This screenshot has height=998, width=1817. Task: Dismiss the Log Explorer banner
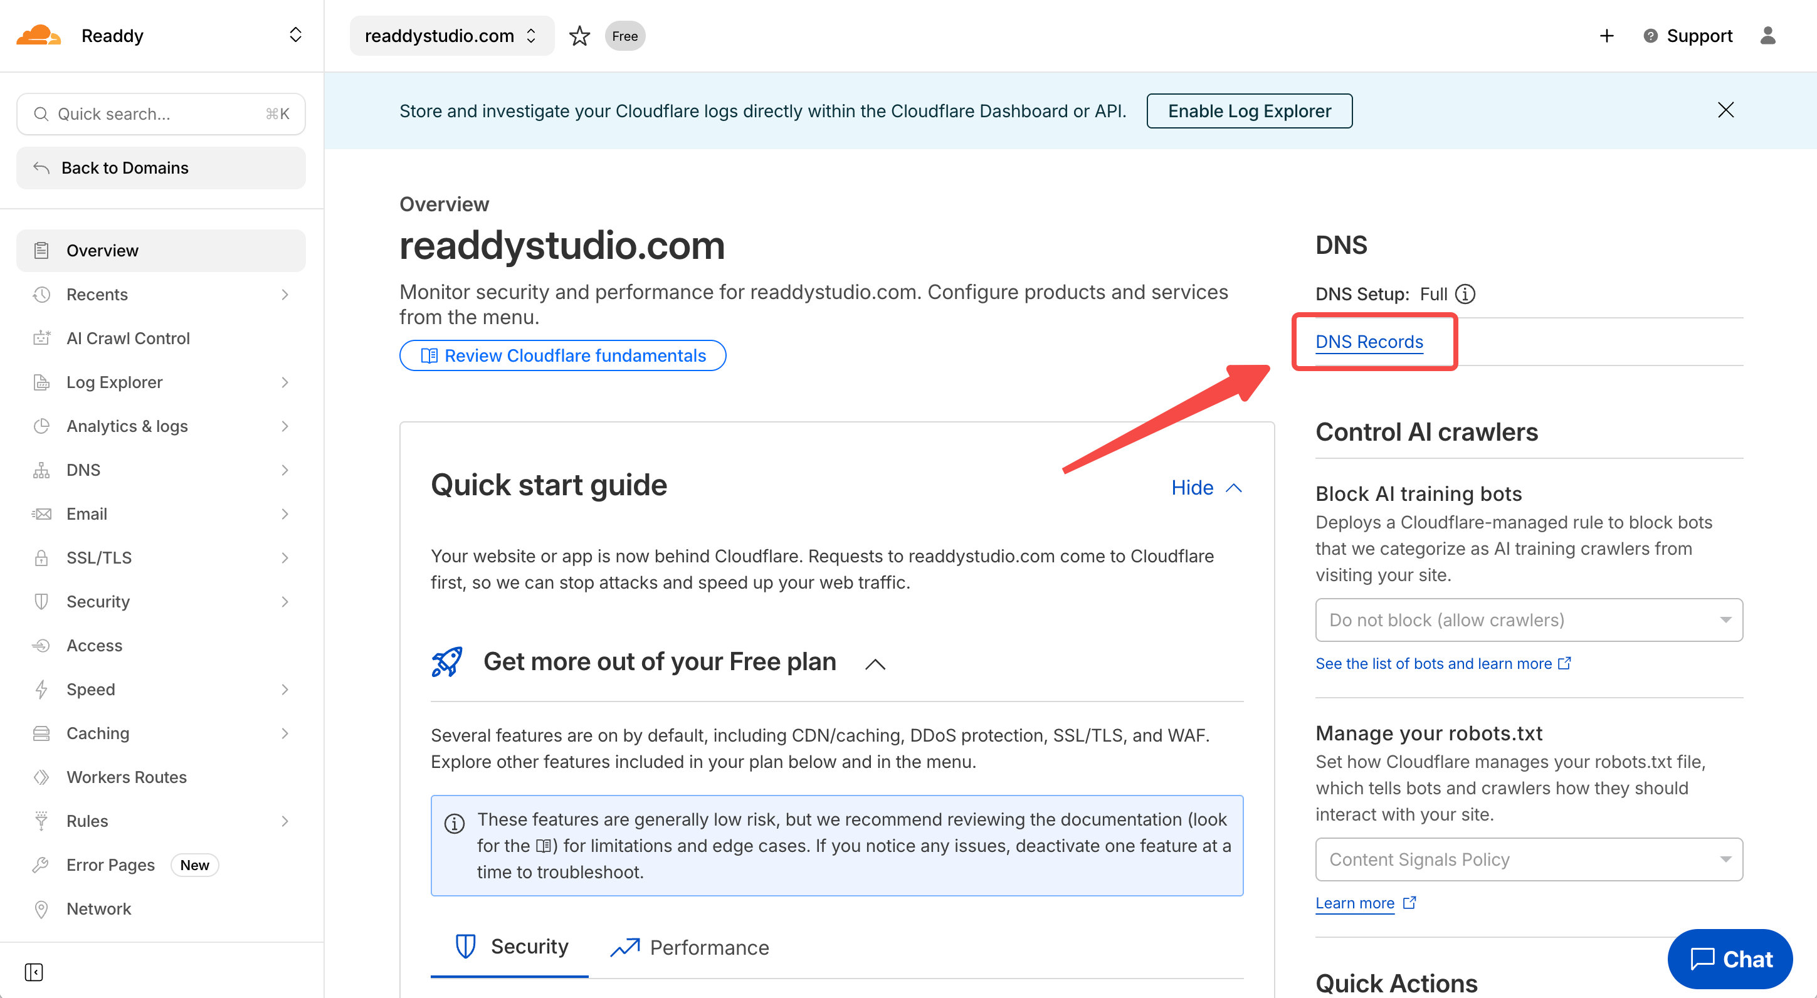pos(1725,110)
